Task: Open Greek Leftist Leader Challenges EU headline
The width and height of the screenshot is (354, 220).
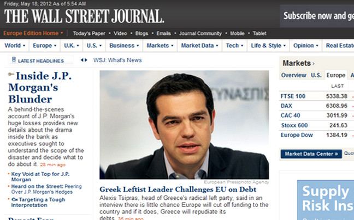Action: tap(178, 189)
